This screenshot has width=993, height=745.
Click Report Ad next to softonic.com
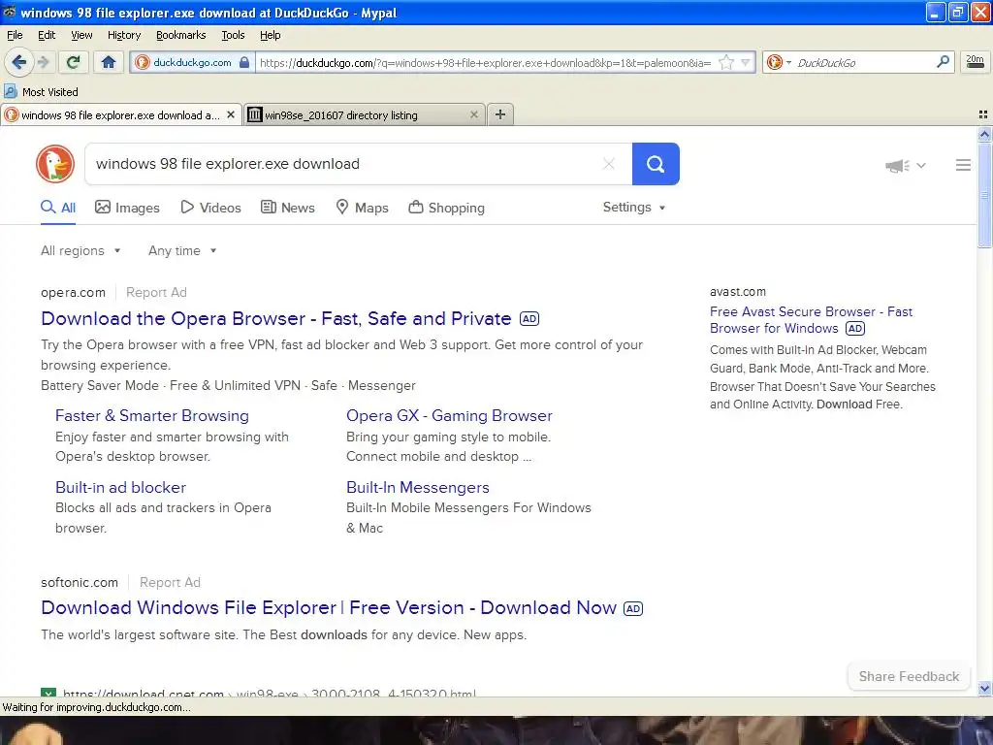170,582
